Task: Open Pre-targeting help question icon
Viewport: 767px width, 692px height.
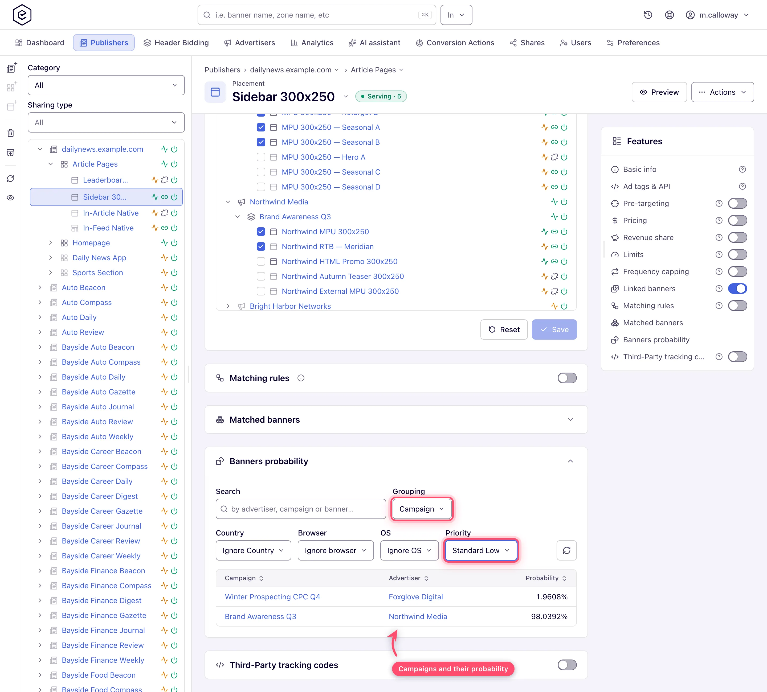Action: pyautogui.click(x=719, y=203)
